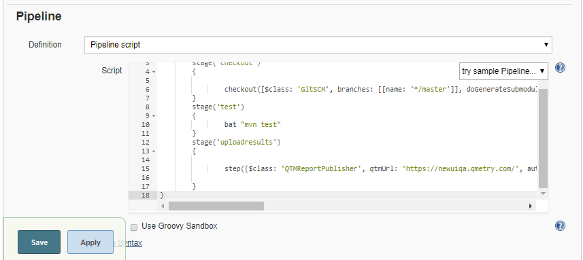The height and width of the screenshot is (260, 583).
Task: Apply the pipeline configuration changes
Action: pos(90,242)
